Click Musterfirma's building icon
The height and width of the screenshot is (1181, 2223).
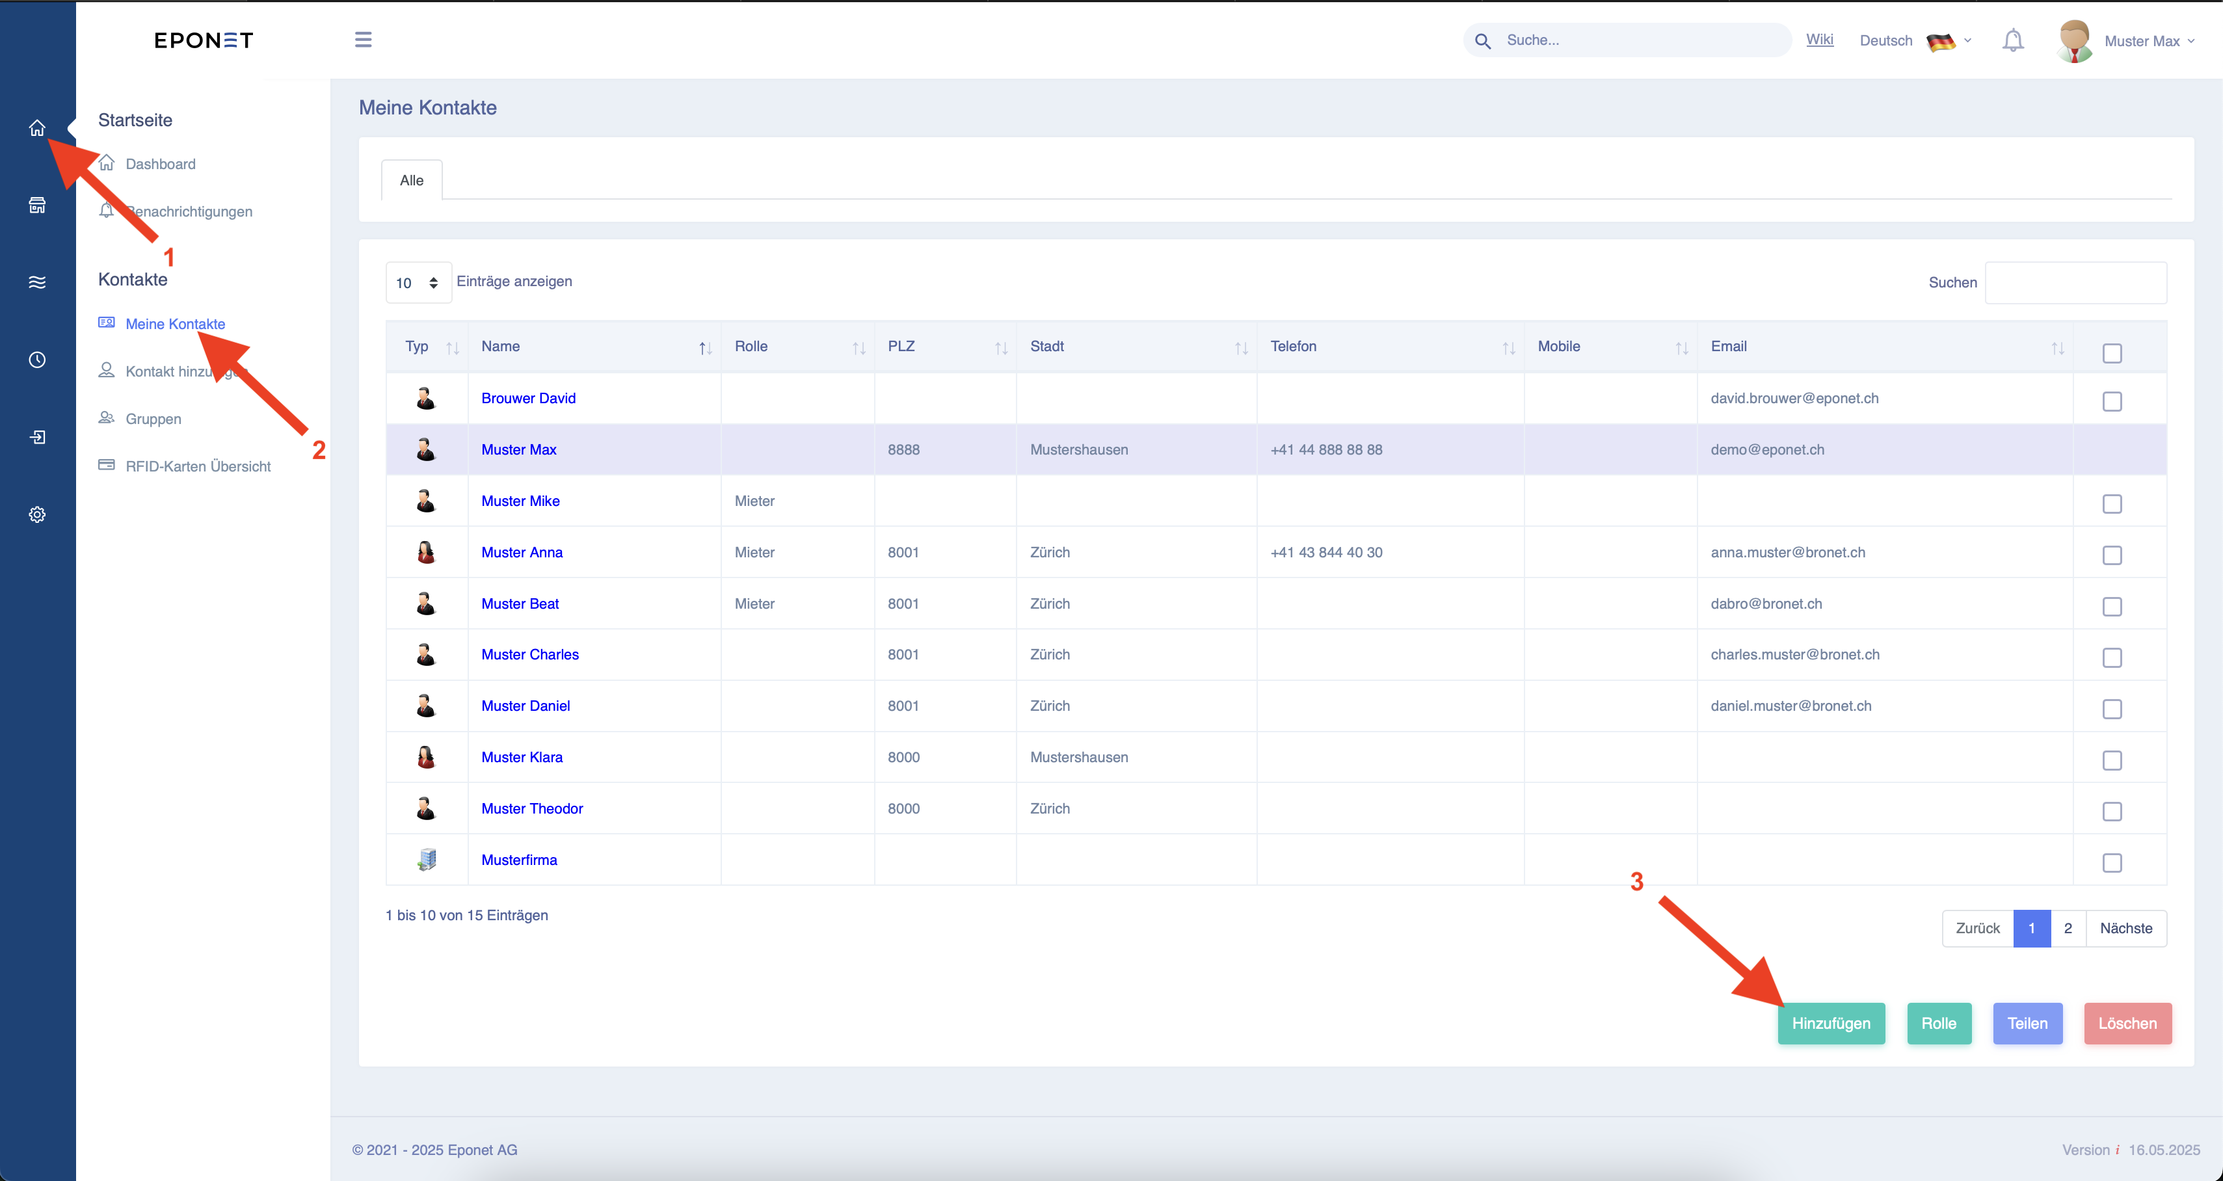[426, 860]
